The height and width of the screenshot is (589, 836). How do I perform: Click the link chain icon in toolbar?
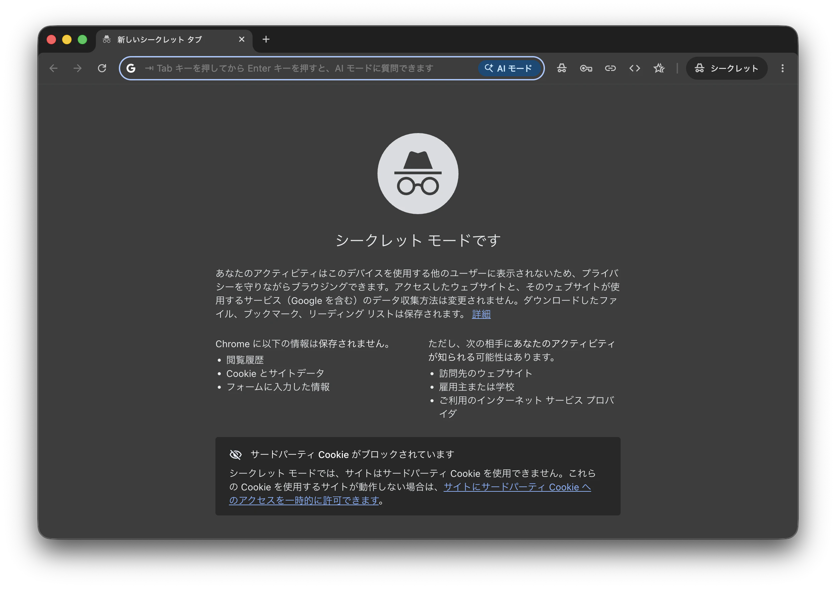tap(610, 68)
